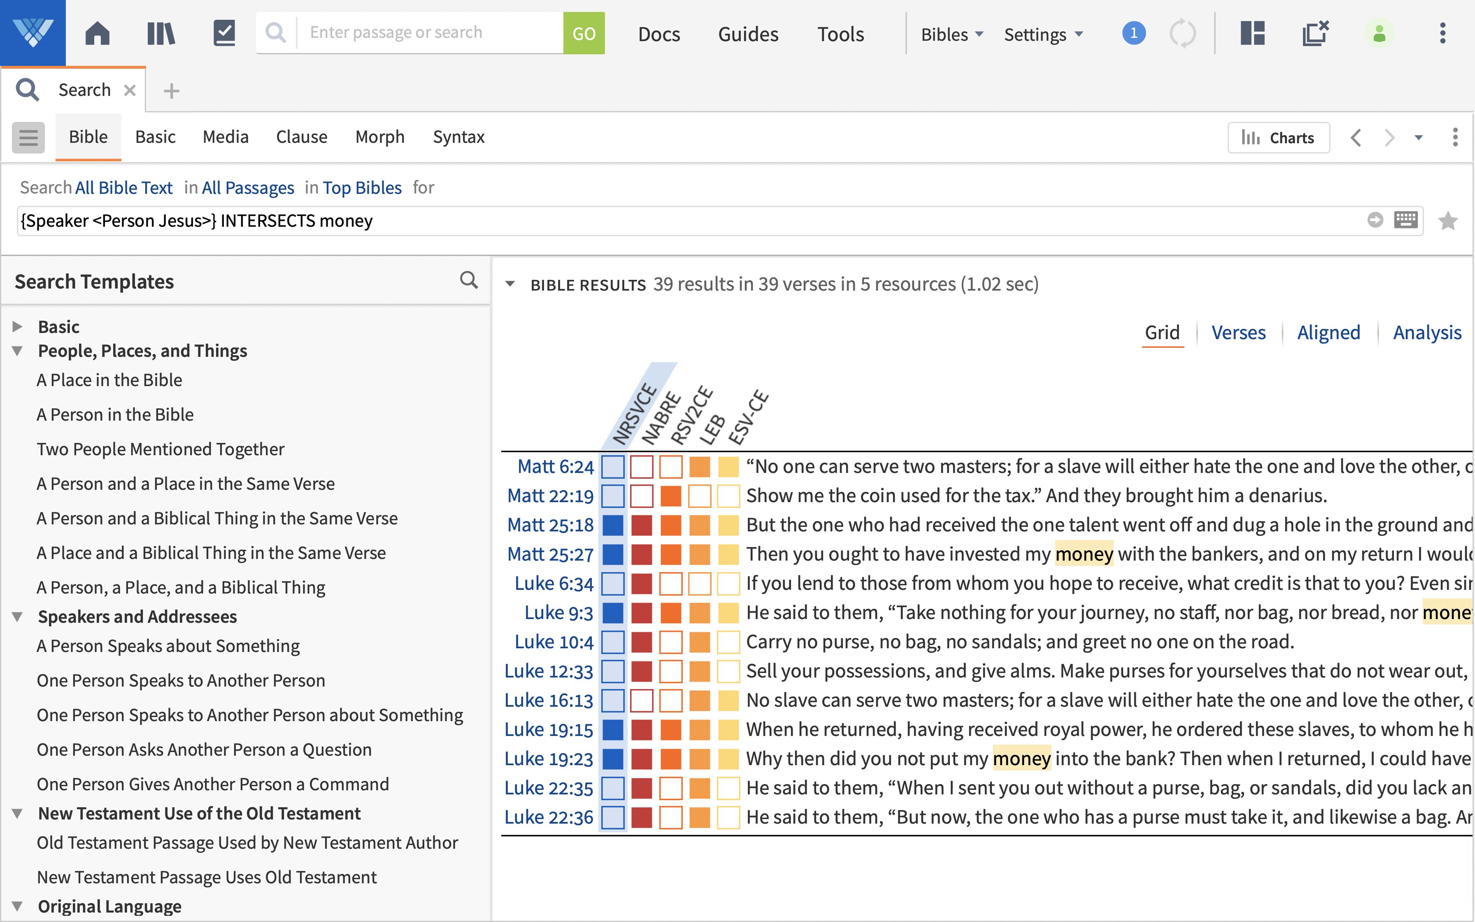This screenshot has width=1475, height=922.
Task: Open the Guides menu
Action: pos(748,34)
